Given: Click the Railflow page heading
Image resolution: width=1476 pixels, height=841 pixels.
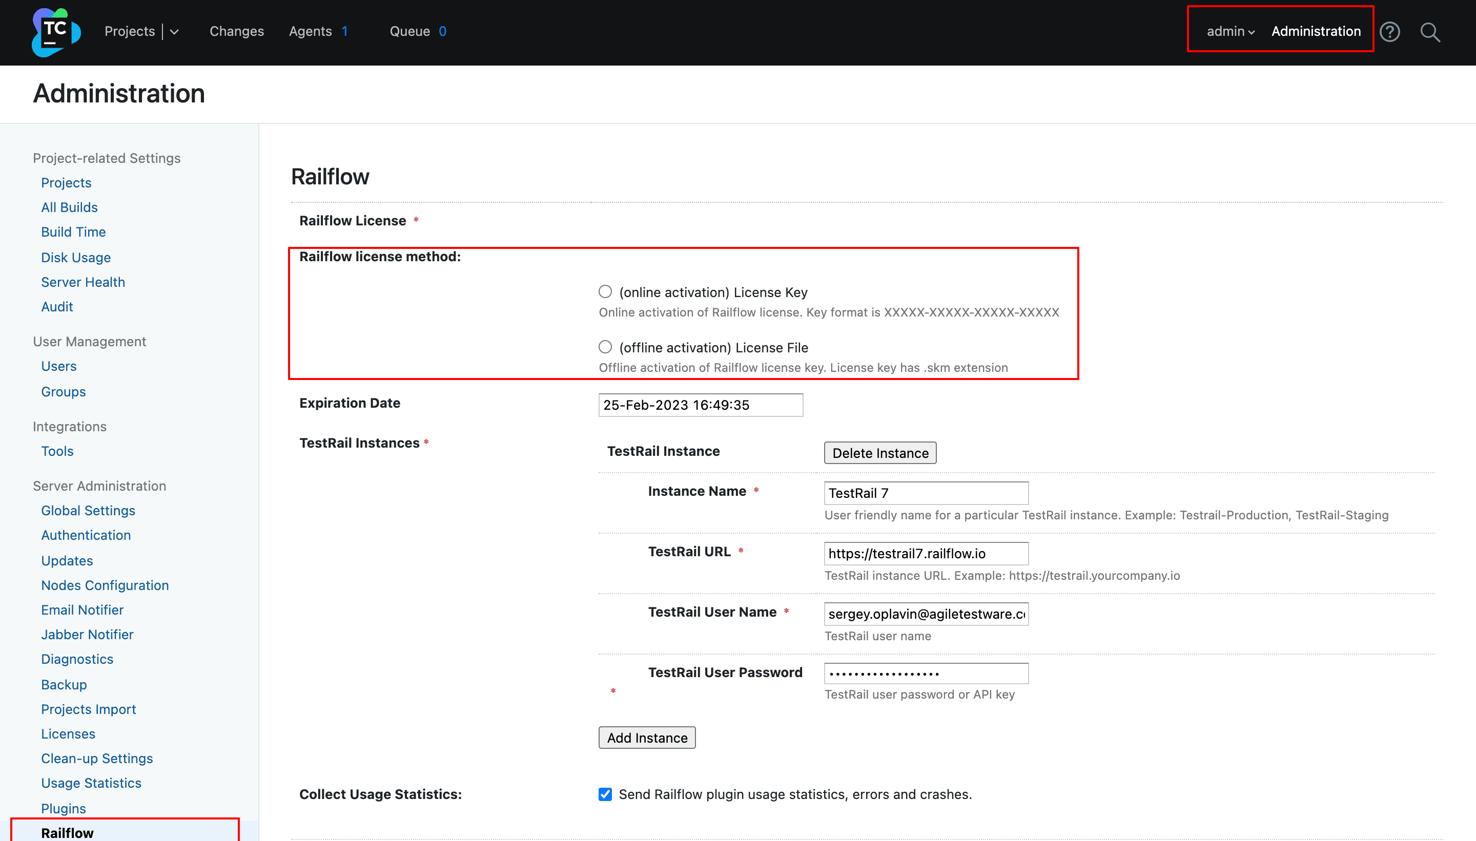Looking at the screenshot, I should [x=330, y=177].
